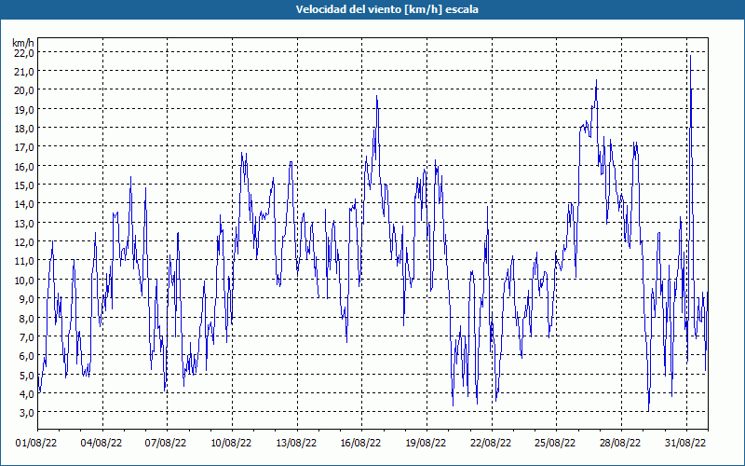Screen dimensions: 745x466
Task: Click the 10/08/22 date label
Action: pos(231,444)
